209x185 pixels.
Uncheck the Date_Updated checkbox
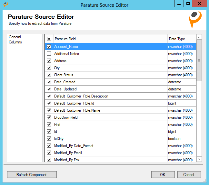pyautogui.click(x=49, y=89)
